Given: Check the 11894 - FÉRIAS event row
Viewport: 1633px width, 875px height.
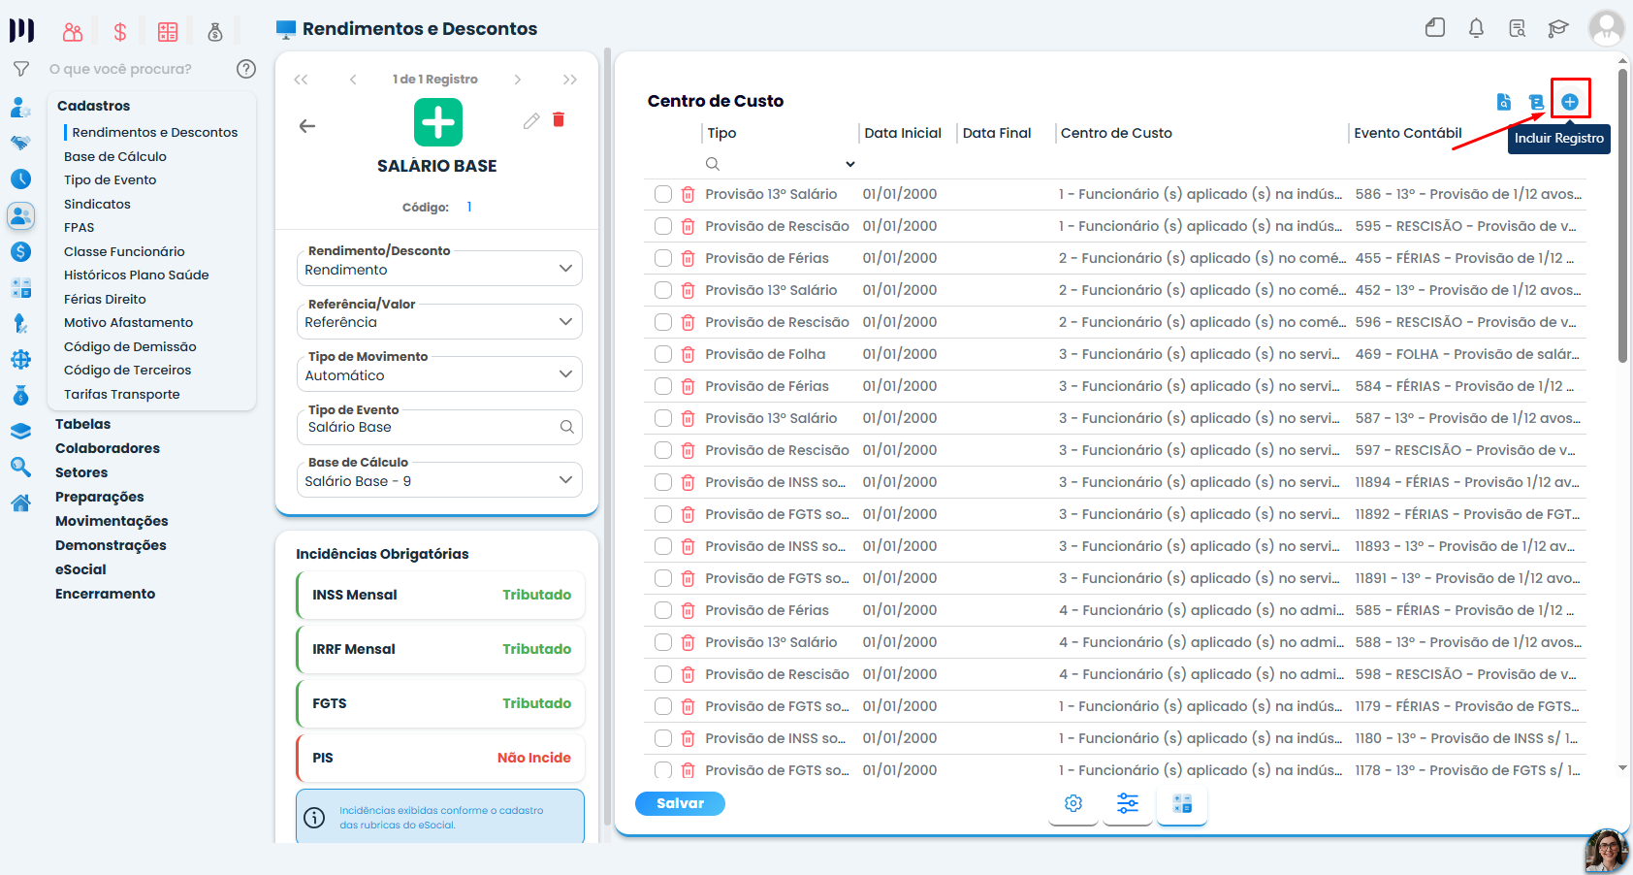Looking at the screenshot, I should pyautogui.click(x=663, y=482).
